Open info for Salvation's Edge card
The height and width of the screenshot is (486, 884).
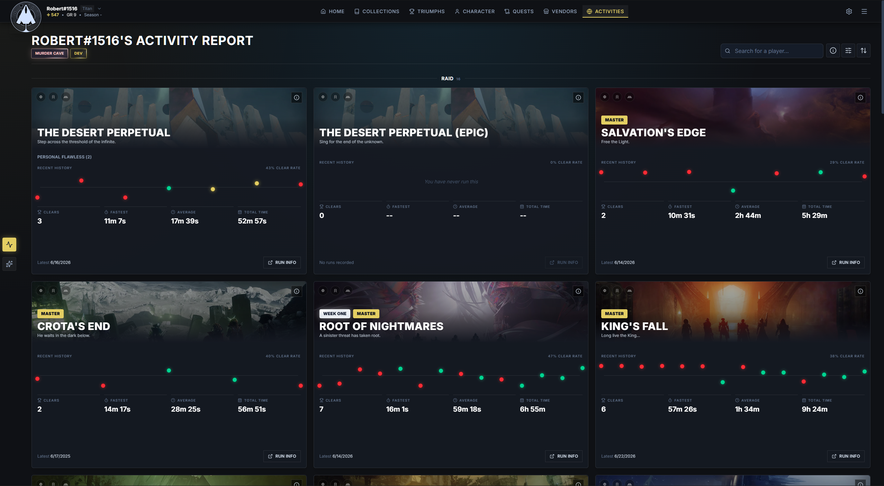860,98
